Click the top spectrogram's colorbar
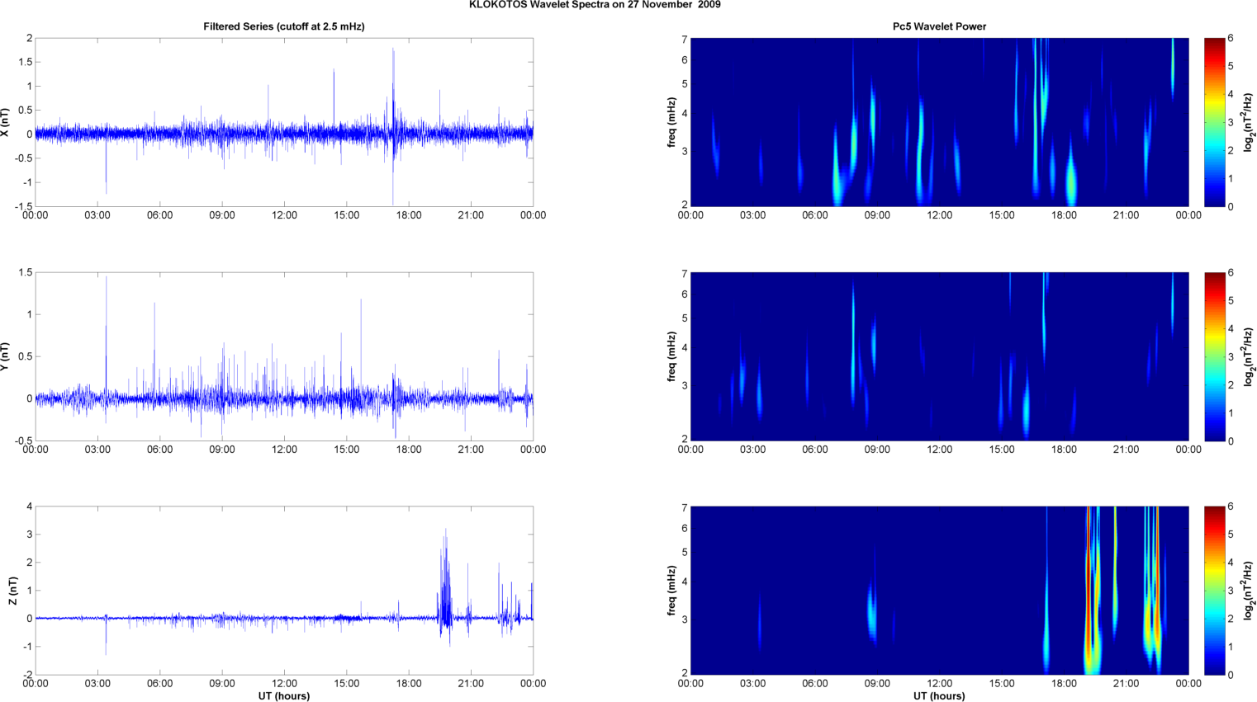Screen dimensions: 1257x702 point(1214,122)
